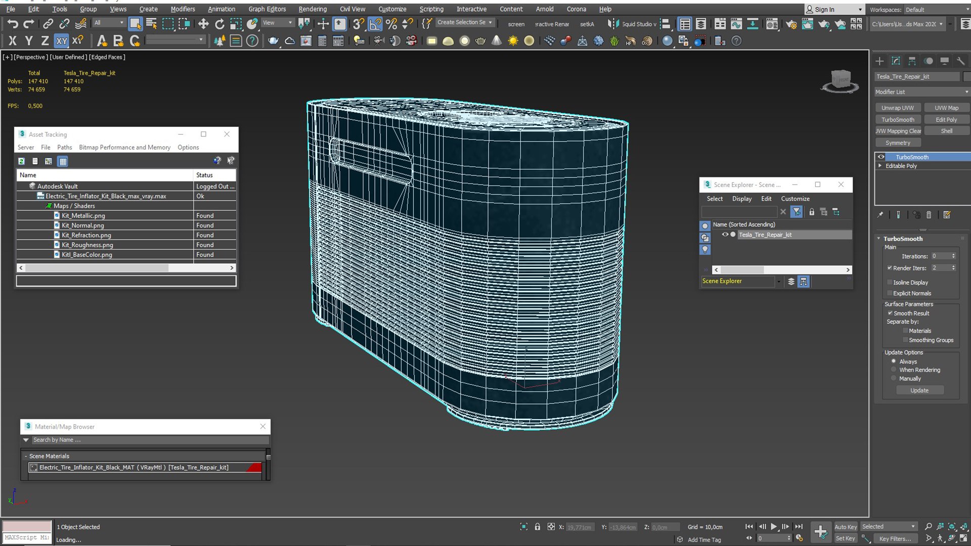Open the Modify panel tab icon
This screenshot has width=971, height=546.
coord(896,61)
